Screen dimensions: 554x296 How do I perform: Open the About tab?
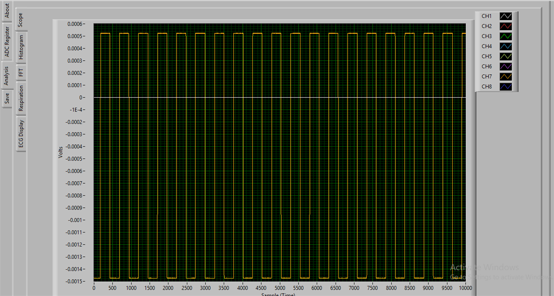[x=7, y=11]
